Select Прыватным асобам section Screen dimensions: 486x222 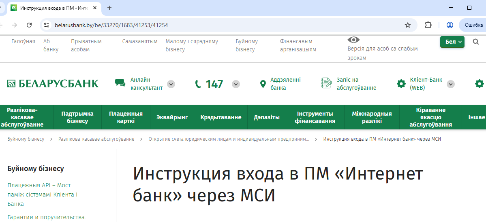pos(86,45)
